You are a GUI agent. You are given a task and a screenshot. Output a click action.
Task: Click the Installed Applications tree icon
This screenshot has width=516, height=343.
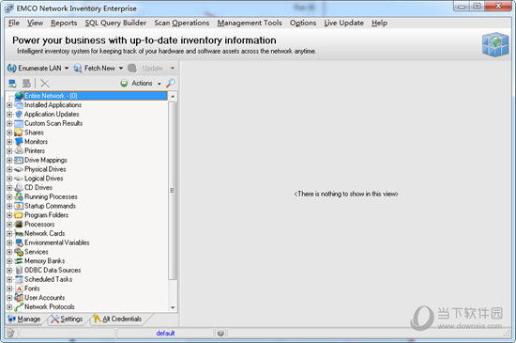[x=19, y=104]
